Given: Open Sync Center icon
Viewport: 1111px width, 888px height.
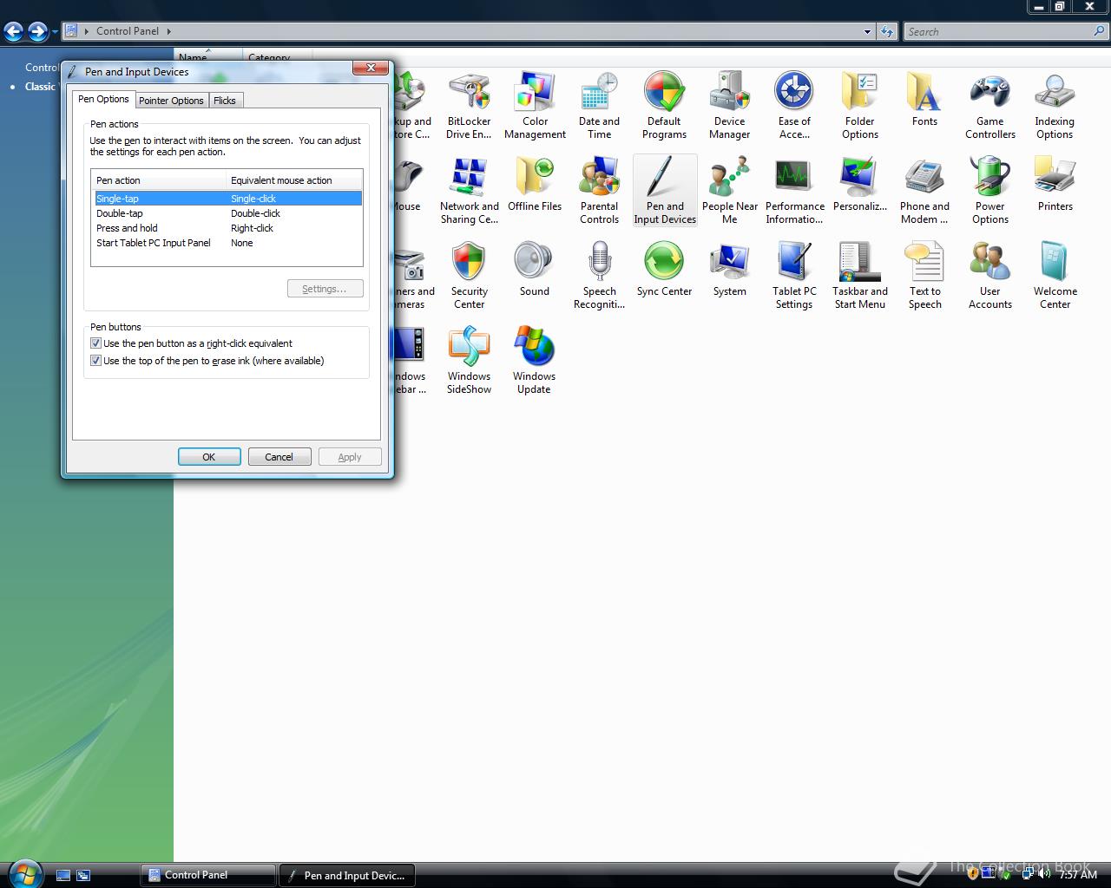Looking at the screenshot, I should click(664, 270).
